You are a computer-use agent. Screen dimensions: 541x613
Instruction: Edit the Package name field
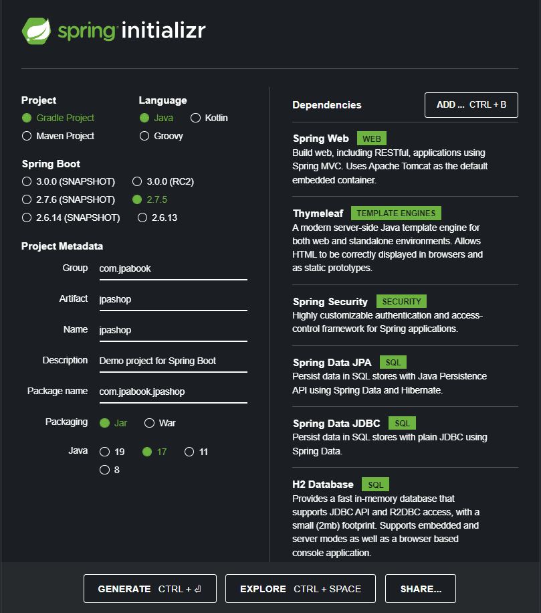(x=173, y=391)
